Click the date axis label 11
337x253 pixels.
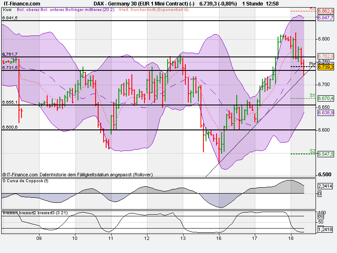pos(111,238)
